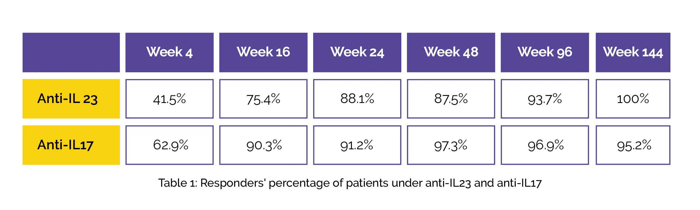Select the yellow Anti-IL17 row label
This screenshot has height=210, width=700.
[x=71, y=145]
